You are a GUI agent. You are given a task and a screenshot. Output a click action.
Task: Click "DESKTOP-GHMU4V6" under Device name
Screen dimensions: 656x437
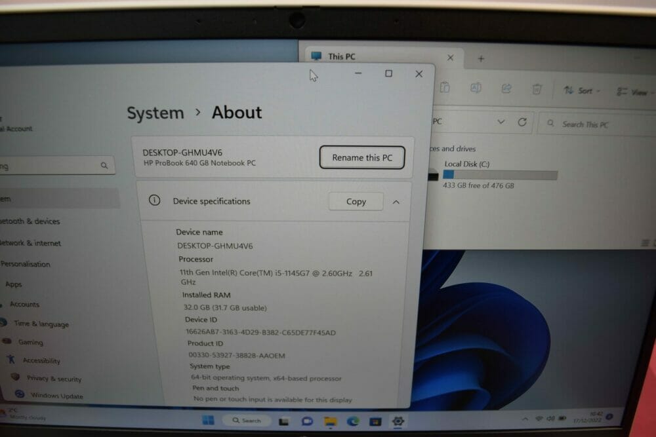(215, 246)
